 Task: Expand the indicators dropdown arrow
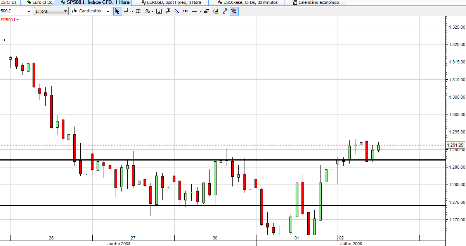click(x=152, y=11)
